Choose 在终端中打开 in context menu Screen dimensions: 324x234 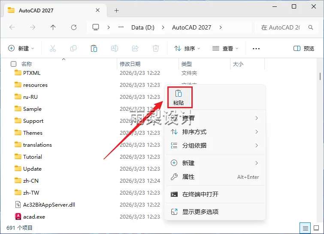pos(215,194)
